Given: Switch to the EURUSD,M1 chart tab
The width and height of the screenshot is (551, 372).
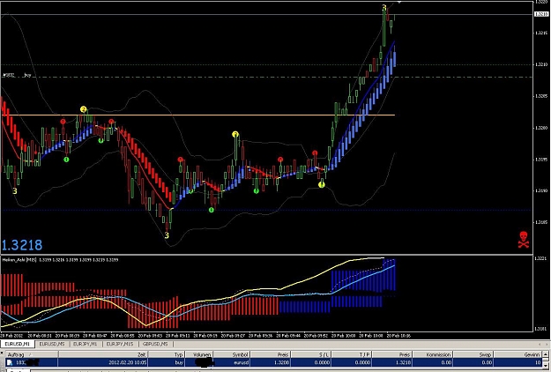Looking at the screenshot, I should (x=18, y=344).
